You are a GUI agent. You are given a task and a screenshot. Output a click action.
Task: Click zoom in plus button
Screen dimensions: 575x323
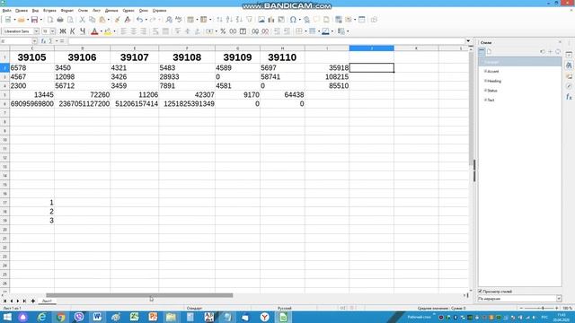557,309
